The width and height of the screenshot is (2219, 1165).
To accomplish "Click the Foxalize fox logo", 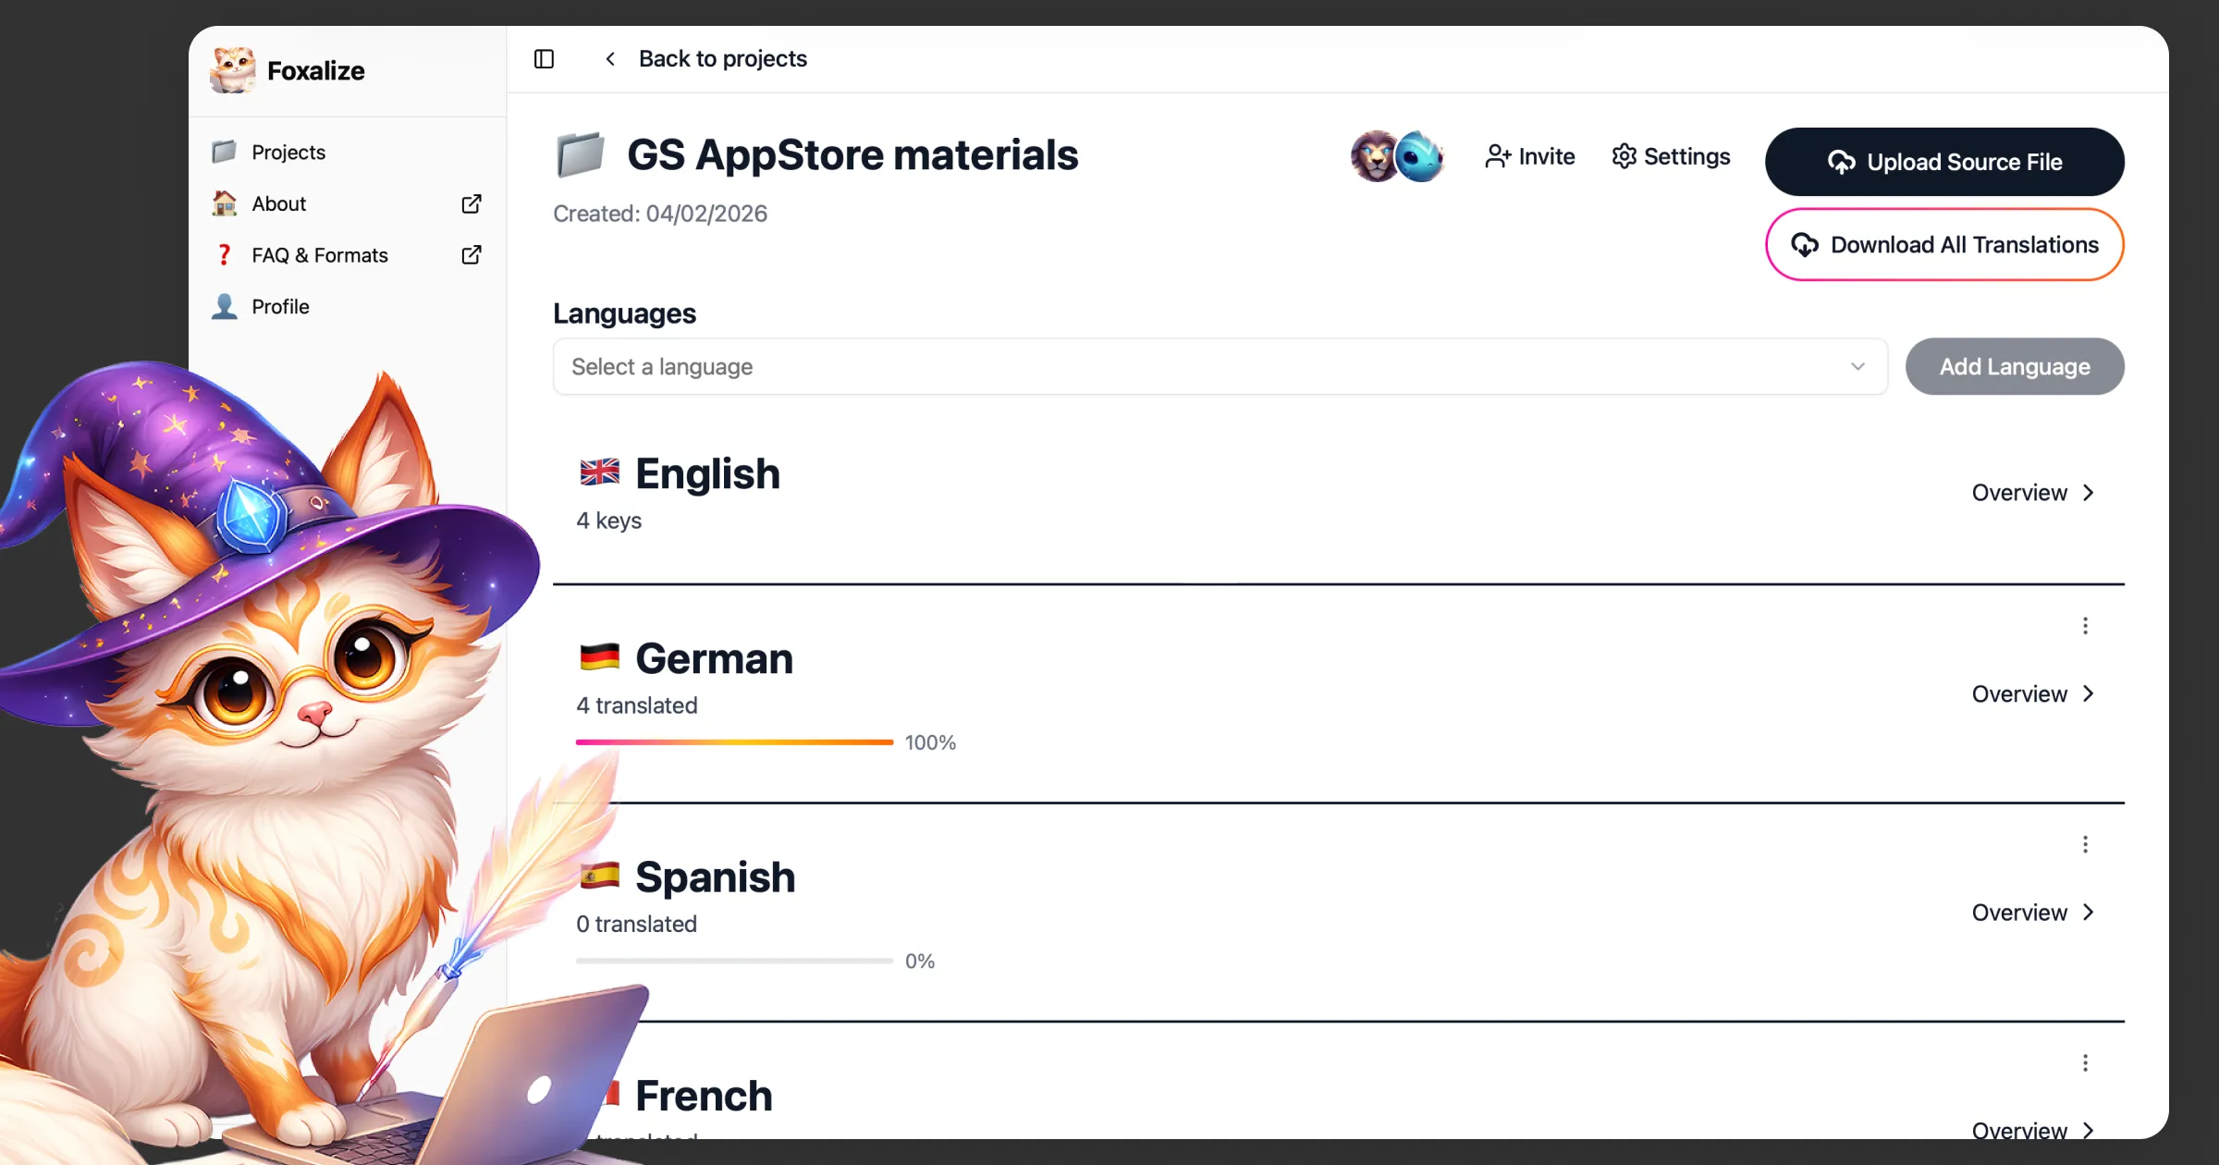I will coord(232,70).
